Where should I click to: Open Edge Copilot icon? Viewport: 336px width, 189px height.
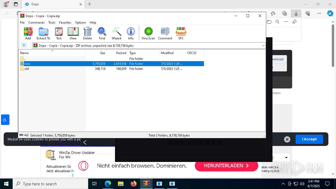pos(330,13)
